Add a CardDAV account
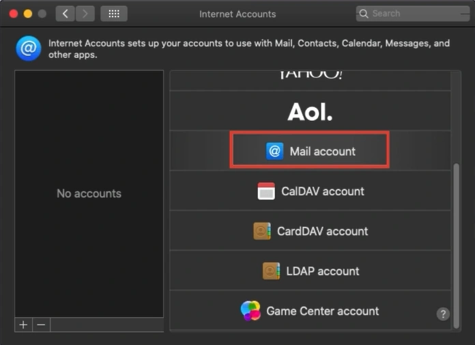Image resolution: width=475 pixels, height=345 pixels. [x=310, y=231]
